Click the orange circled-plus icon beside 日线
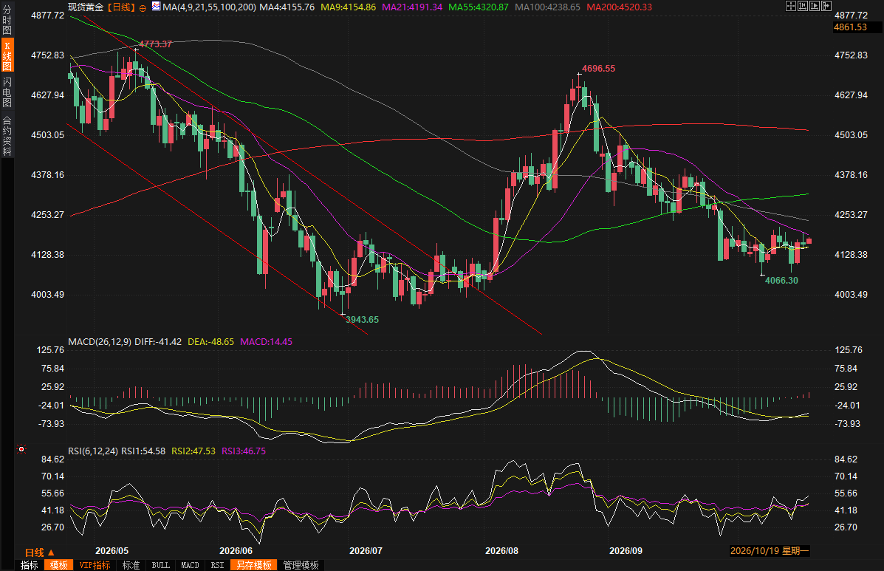Viewport: 884px width, 571px height. tap(143, 8)
